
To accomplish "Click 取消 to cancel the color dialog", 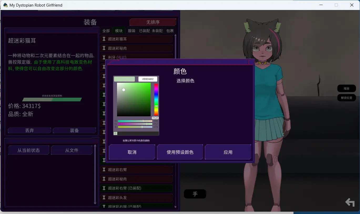I will (132, 152).
